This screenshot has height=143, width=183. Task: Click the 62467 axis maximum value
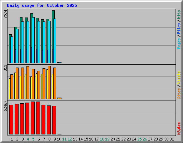tap(5, 106)
